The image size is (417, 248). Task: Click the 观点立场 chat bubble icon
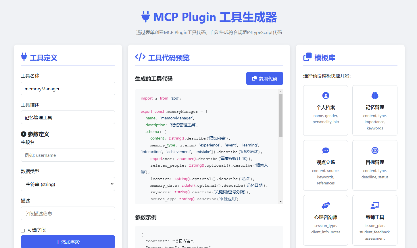click(325, 150)
